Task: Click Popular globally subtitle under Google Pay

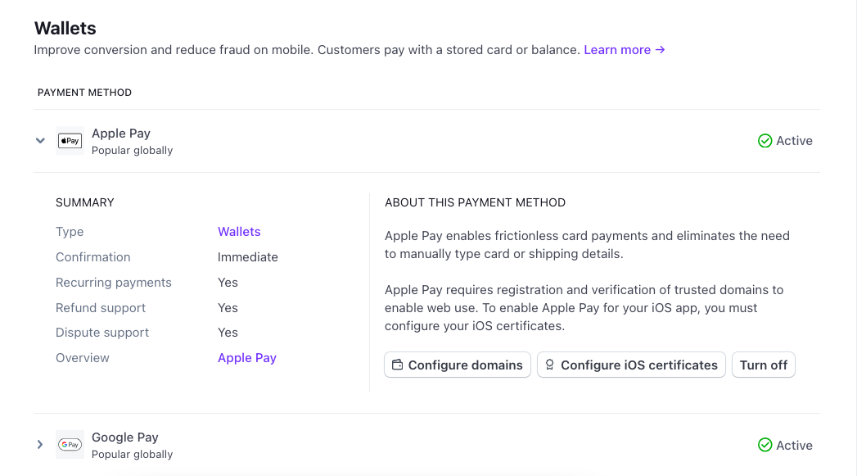Action: (132, 455)
